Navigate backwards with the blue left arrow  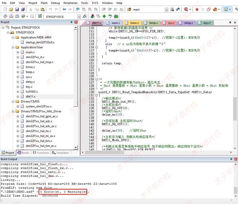64,9
